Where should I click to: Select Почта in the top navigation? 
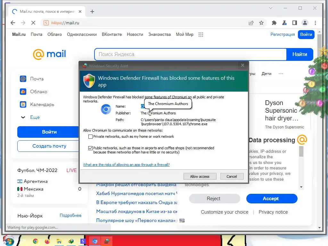click(37, 35)
